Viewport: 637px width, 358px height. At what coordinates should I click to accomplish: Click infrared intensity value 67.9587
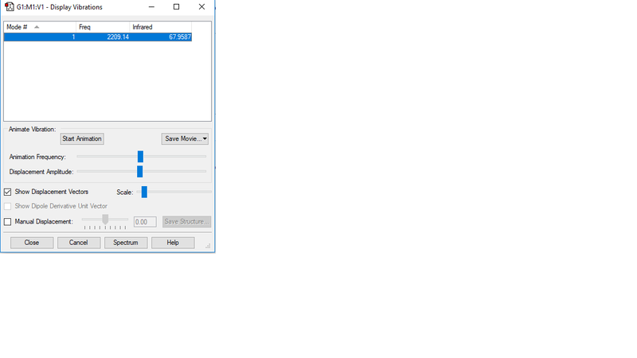(180, 37)
